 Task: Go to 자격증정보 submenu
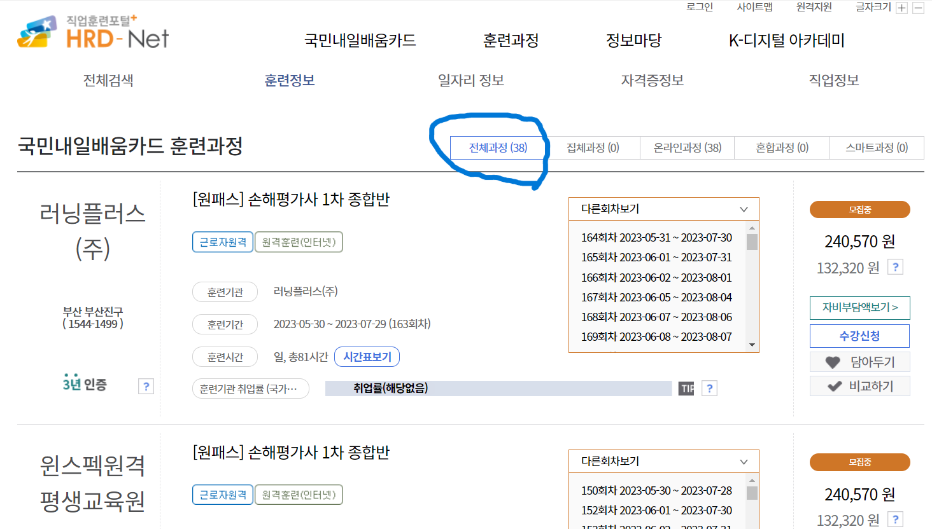(x=653, y=81)
